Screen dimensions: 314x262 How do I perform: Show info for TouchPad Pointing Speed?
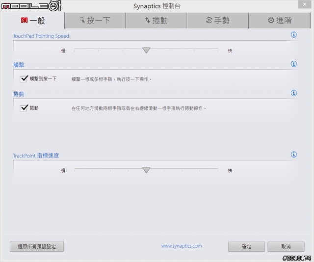pyautogui.click(x=293, y=35)
